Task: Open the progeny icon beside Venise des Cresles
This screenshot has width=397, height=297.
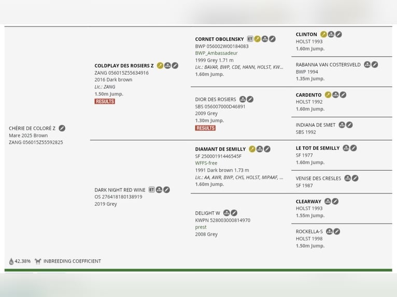Action: [x=348, y=178]
